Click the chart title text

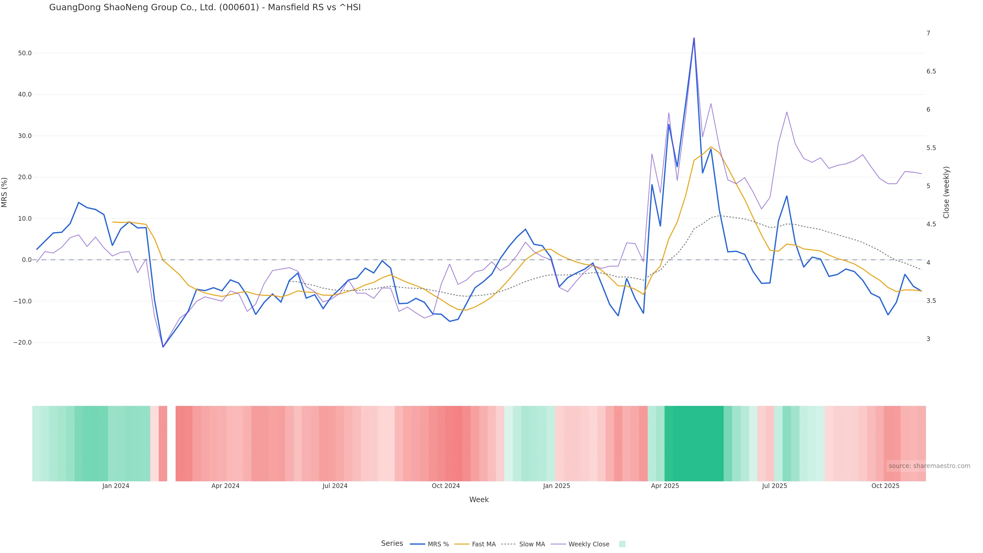click(205, 8)
